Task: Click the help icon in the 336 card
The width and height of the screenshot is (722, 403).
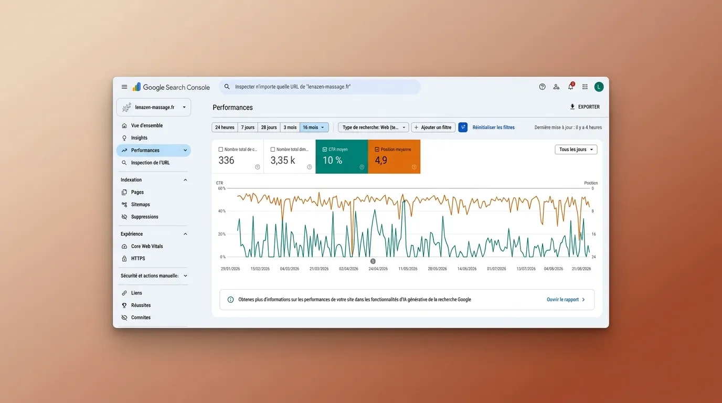Action: tap(258, 167)
